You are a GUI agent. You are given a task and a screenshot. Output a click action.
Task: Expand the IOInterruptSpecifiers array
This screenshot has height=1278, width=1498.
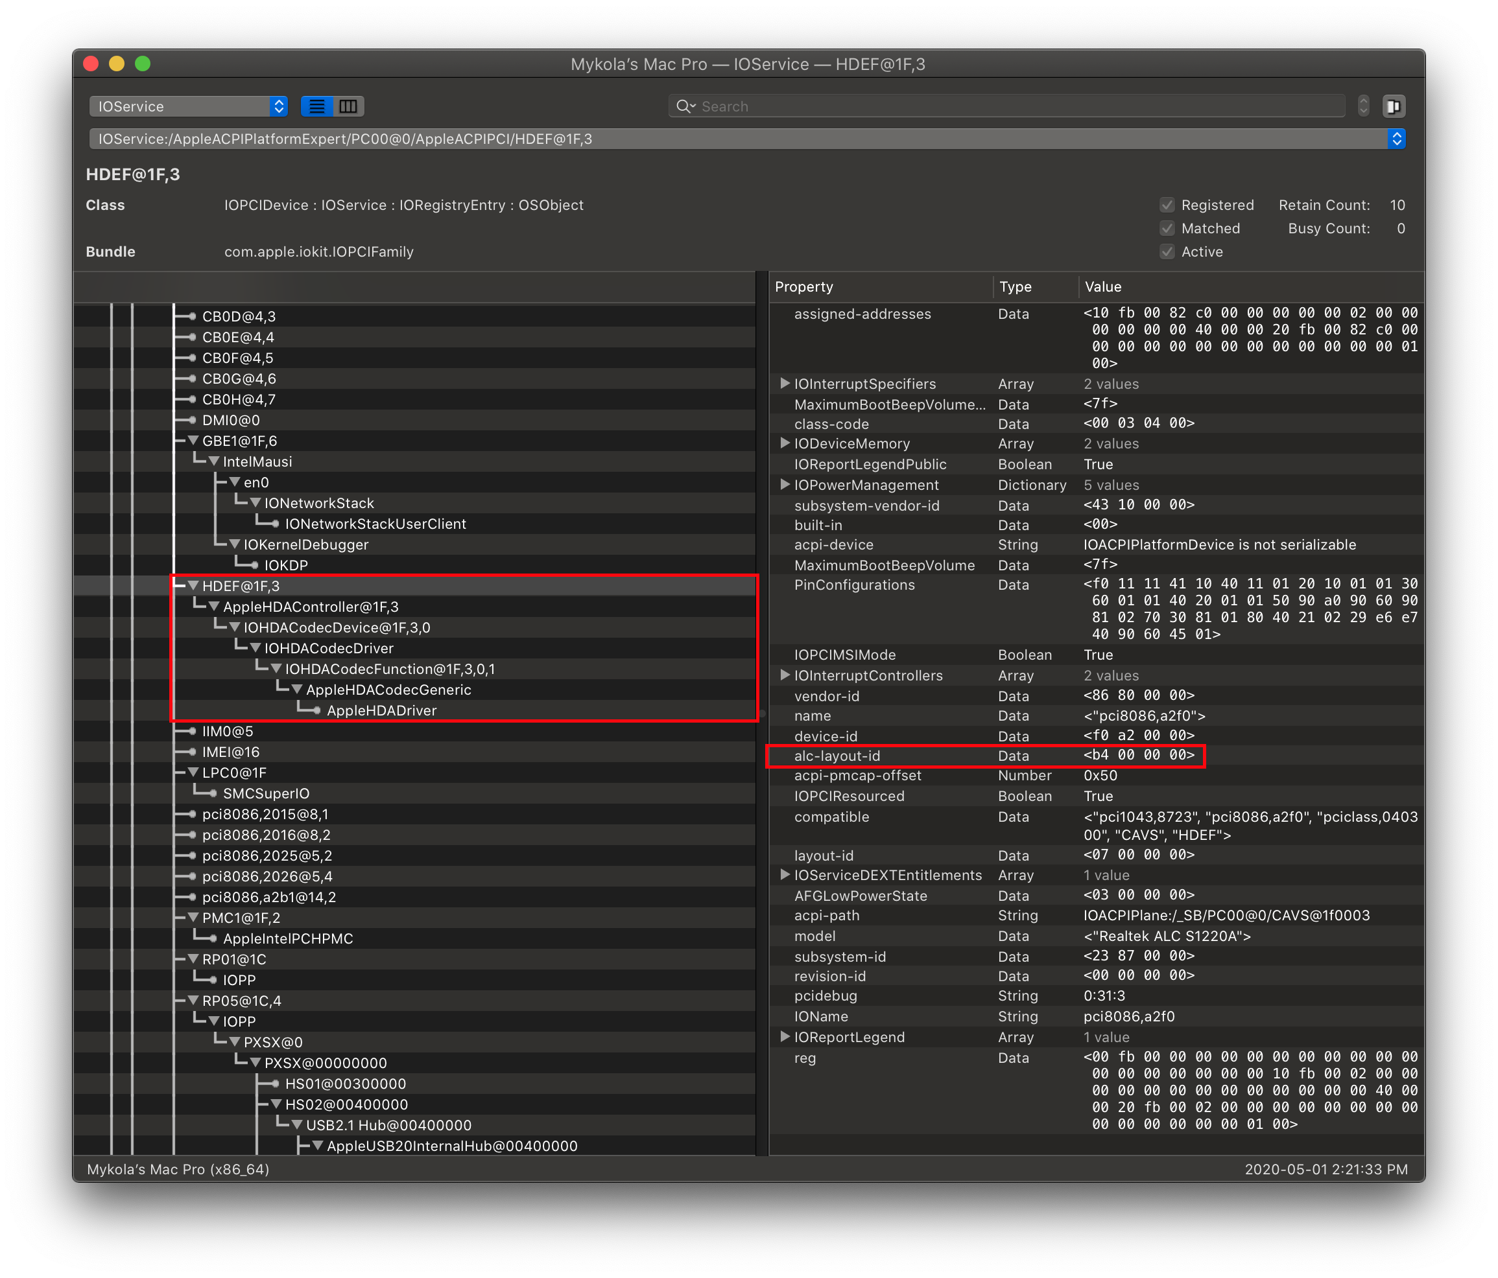(785, 384)
